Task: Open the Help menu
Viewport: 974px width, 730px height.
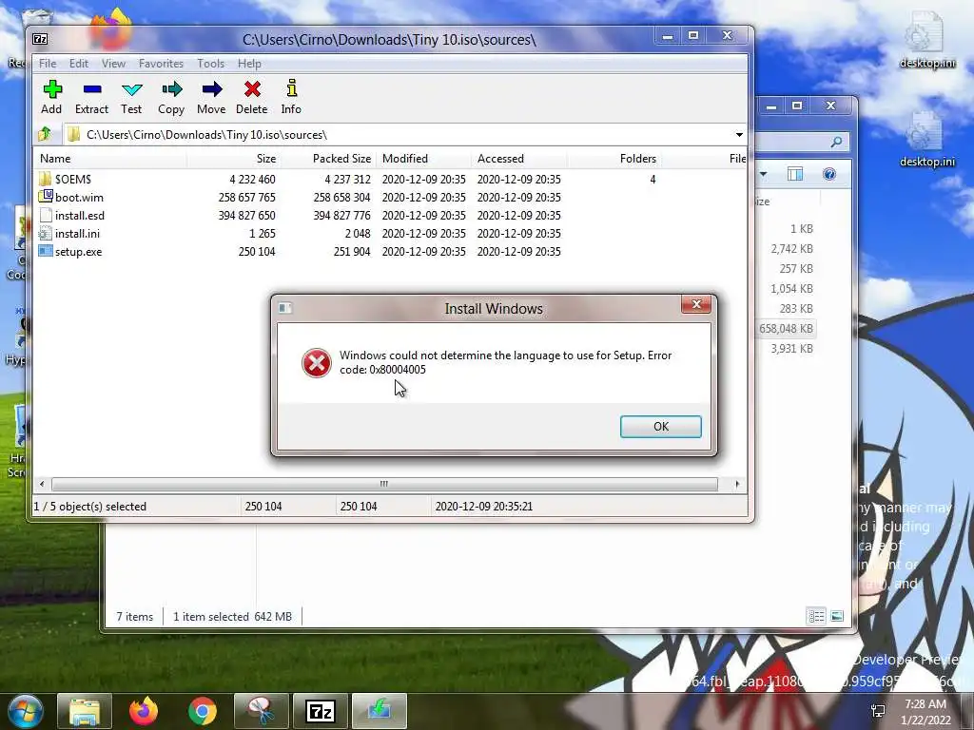Action: 249,64
